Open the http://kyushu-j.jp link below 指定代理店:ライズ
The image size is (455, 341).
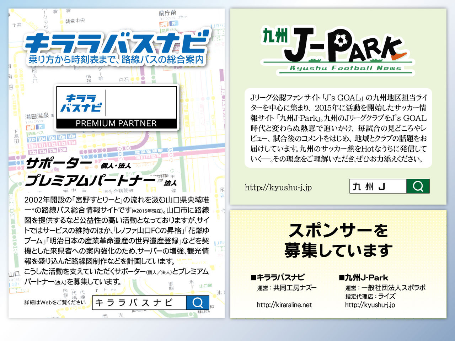tap(370, 304)
